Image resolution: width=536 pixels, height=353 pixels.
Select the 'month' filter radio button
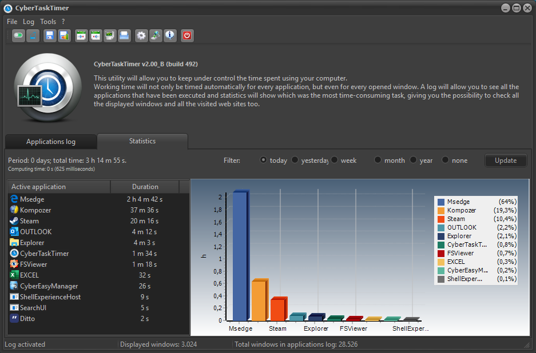click(378, 161)
